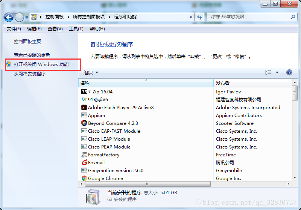Click the magnifier search icon
Image resolution: width=301 pixels, height=210 pixels.
coord(293,17)
